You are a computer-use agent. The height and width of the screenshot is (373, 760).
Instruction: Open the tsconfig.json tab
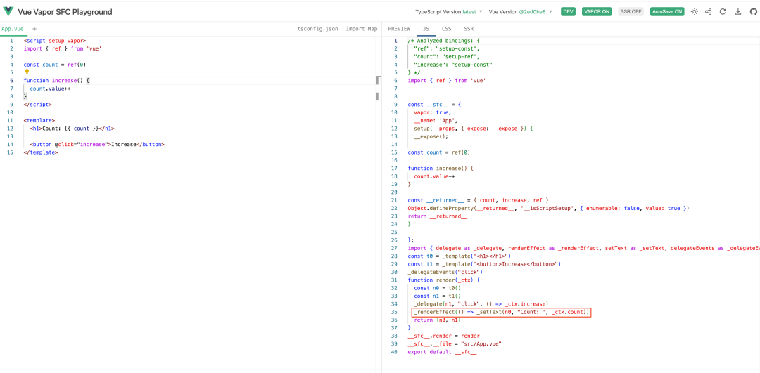317,29
